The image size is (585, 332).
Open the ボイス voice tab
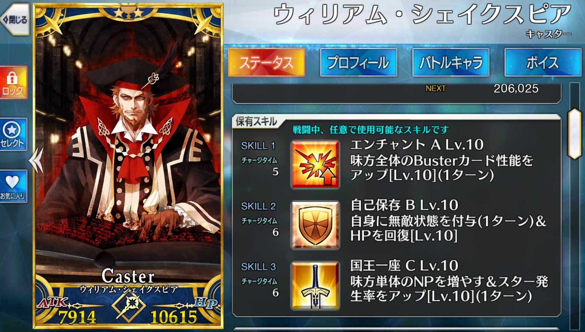(543, 62)
